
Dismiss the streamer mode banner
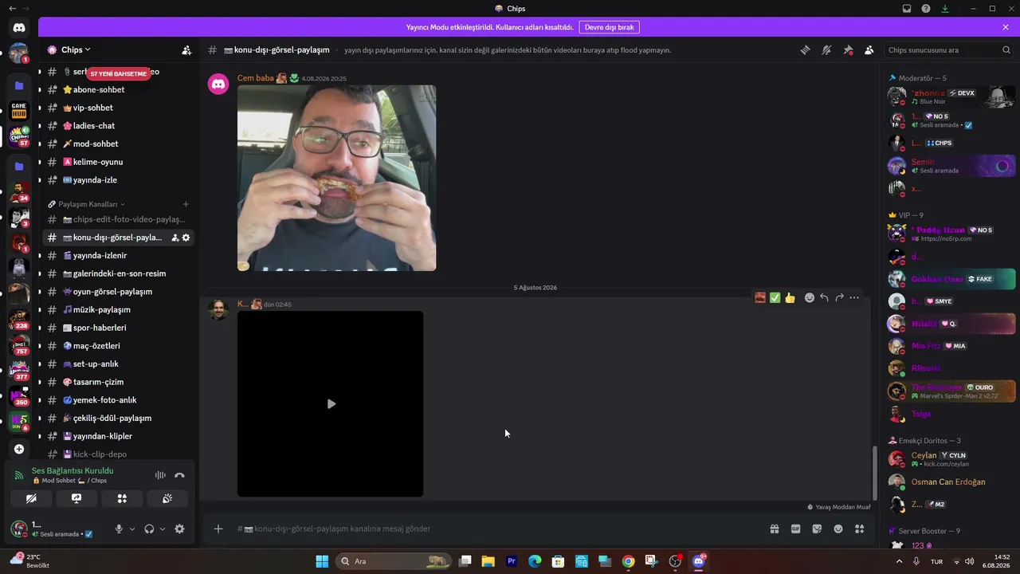point(1006,27)
